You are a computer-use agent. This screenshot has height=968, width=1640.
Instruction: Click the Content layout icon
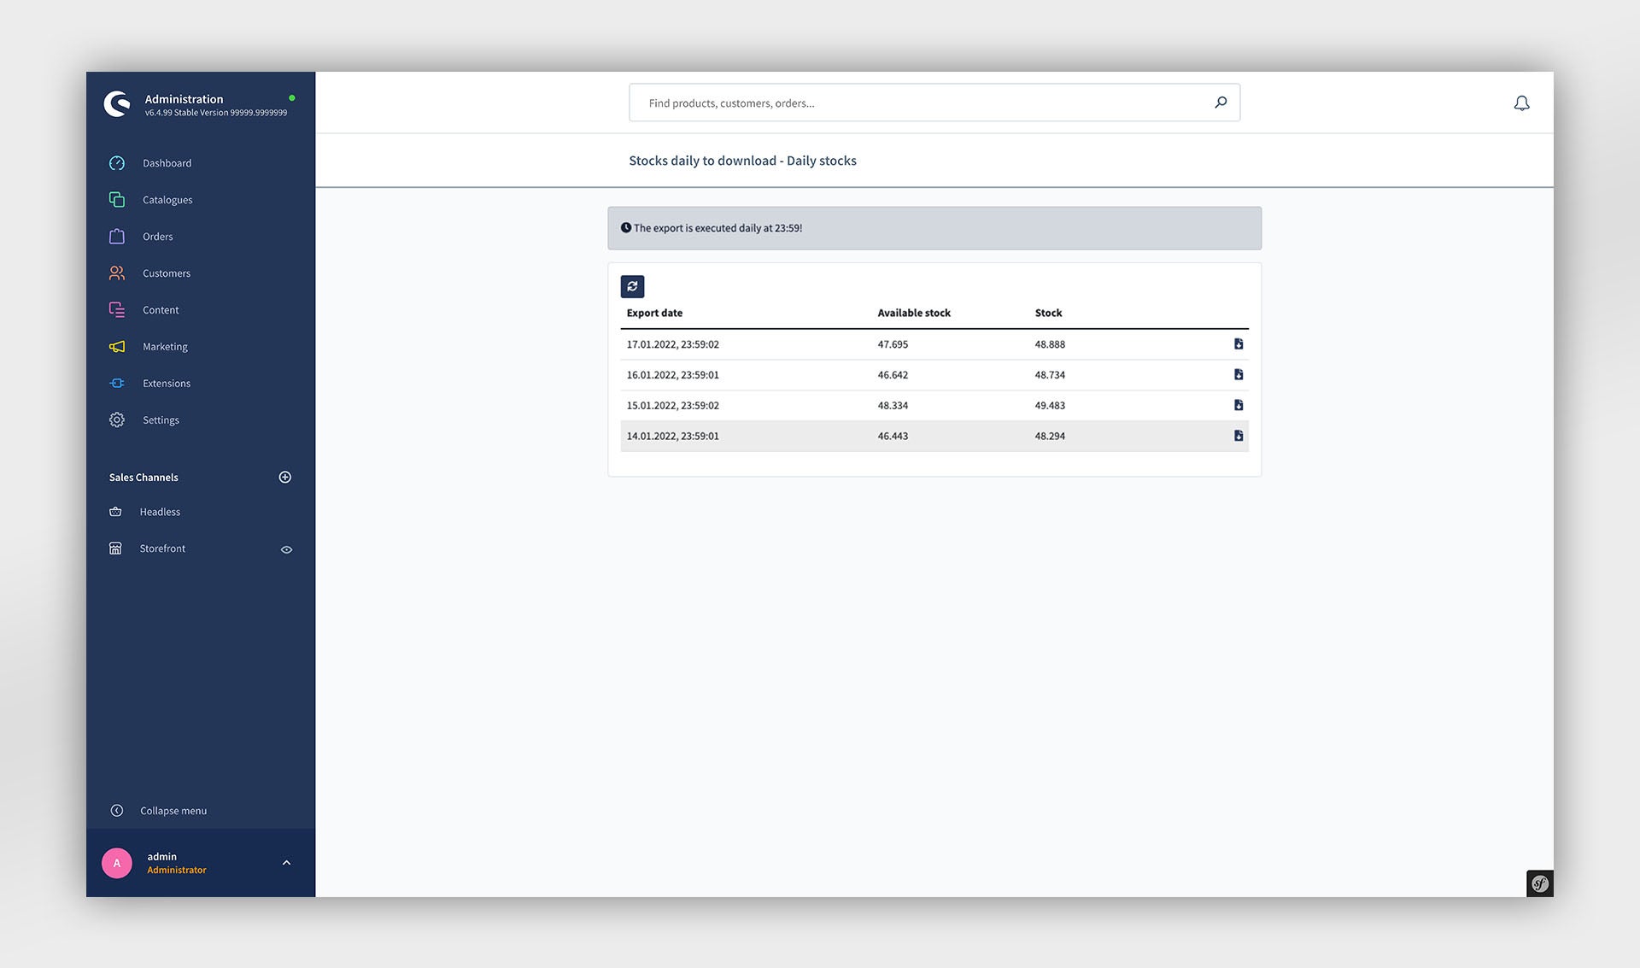[117, 310]
